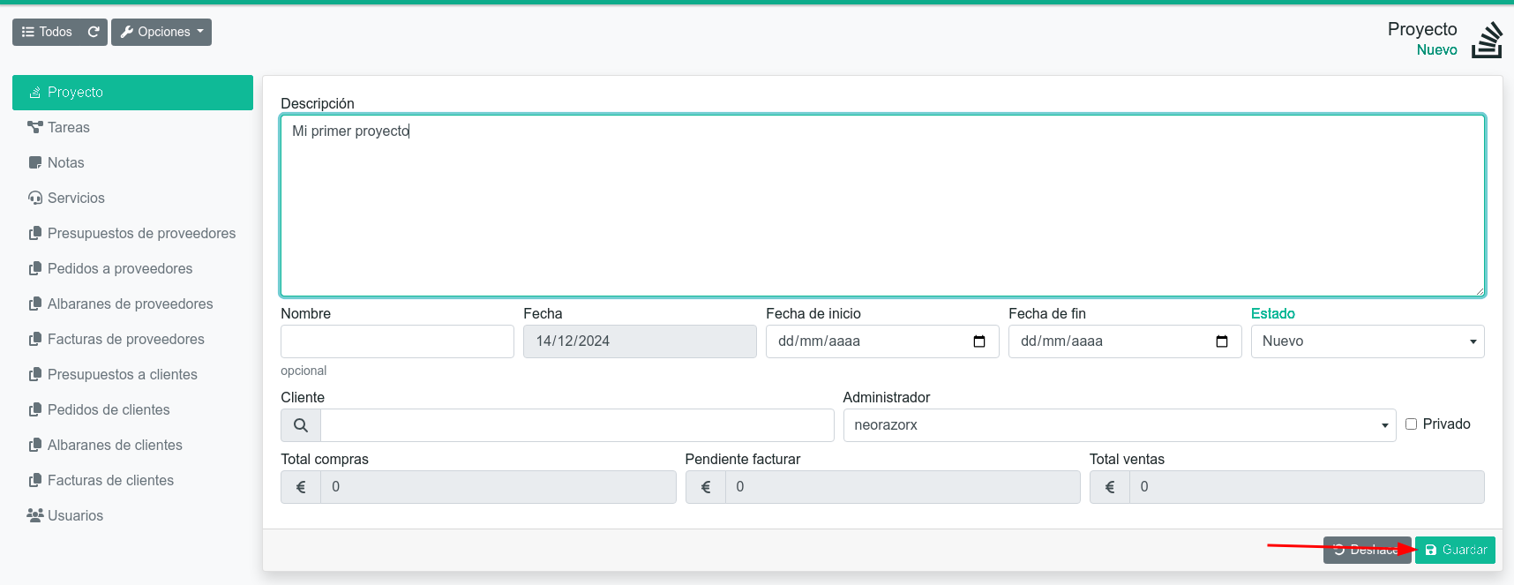Viewport: 1514px width, 585px height.
Task: Open the Fecha de inicio calendar picker
Action: pos(979,341)
